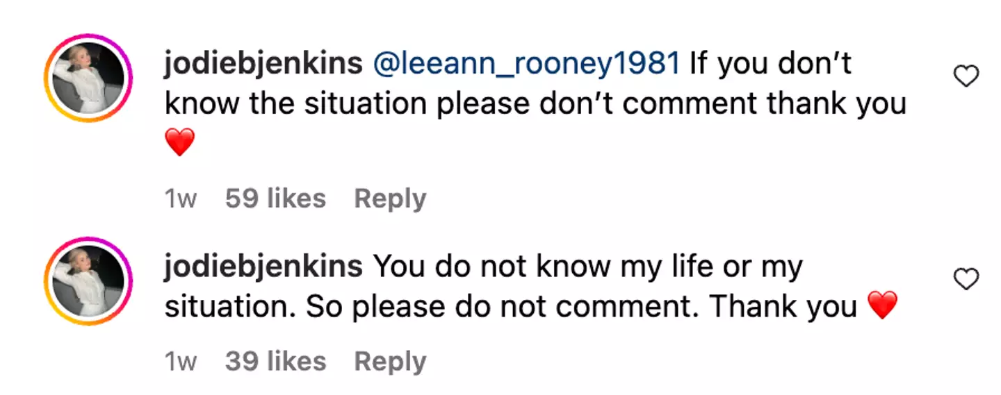
Task: Click the text "You do not know my life or my"
Action: pyautogui.click(x=587, y=267)
